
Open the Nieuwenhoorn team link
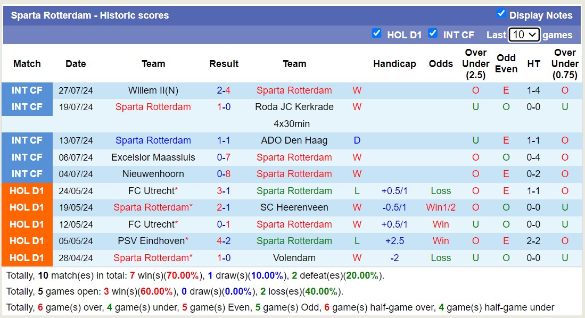click(x=153, y=174)
